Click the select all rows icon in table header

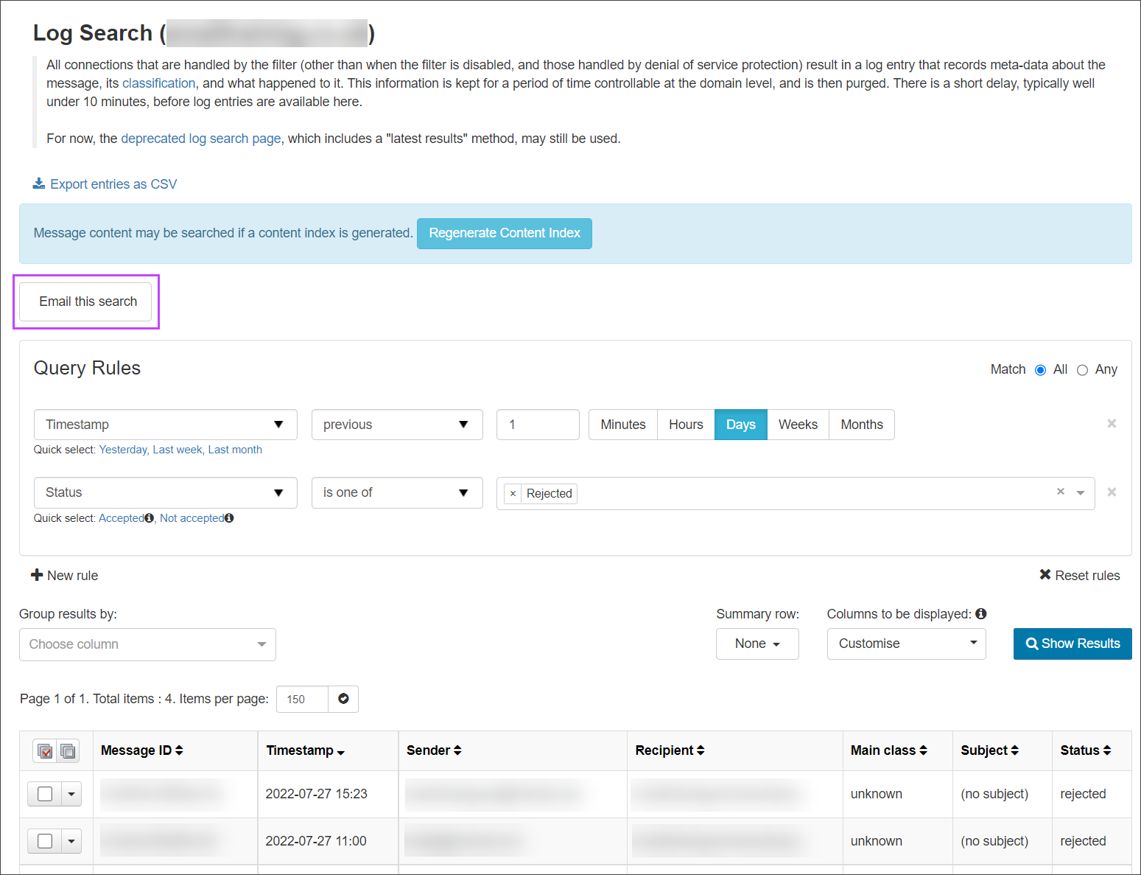coord(45,751)
